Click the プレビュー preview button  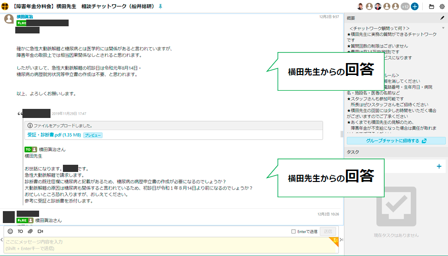(93, 135)
